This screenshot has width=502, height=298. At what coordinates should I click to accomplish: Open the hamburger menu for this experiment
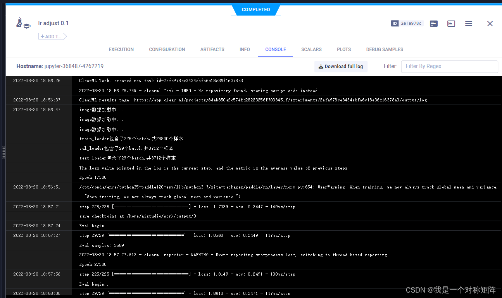(x=469, y=24)
